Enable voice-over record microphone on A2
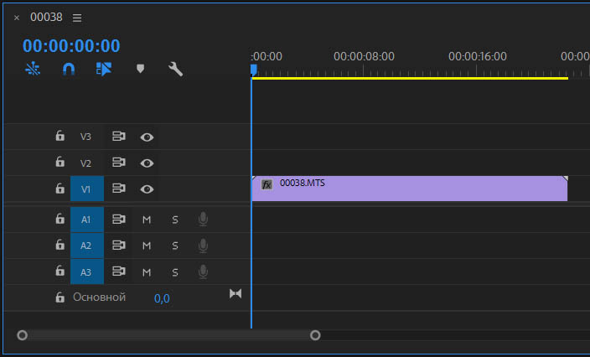Screen dimensions: 590x357 203,246
